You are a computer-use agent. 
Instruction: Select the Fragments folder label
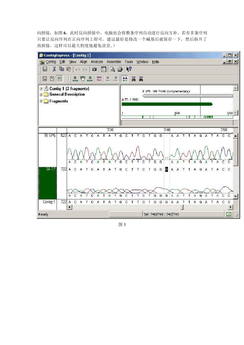click(x=59, y=101)
